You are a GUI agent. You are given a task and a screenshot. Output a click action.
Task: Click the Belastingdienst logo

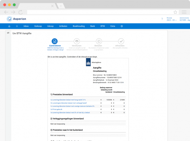click(x=88, y=62)
